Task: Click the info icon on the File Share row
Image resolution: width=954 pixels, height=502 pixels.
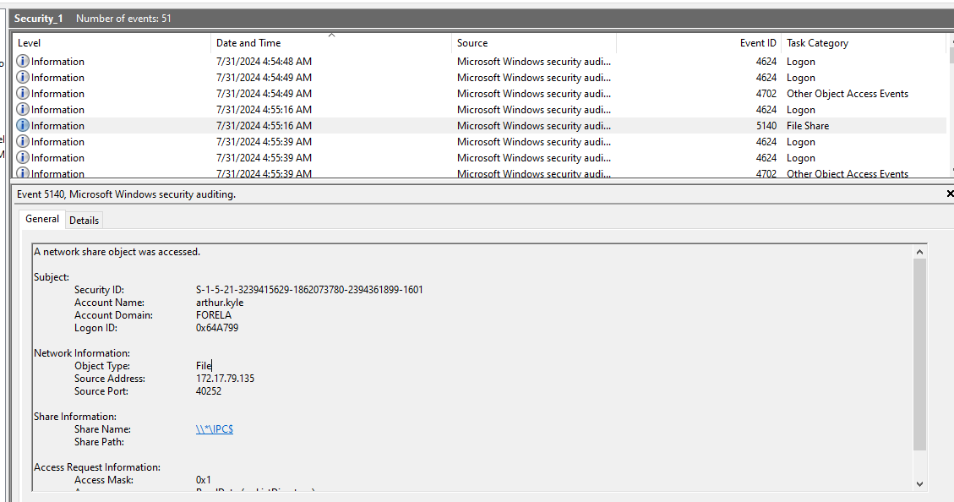Action: pos(23,125)
